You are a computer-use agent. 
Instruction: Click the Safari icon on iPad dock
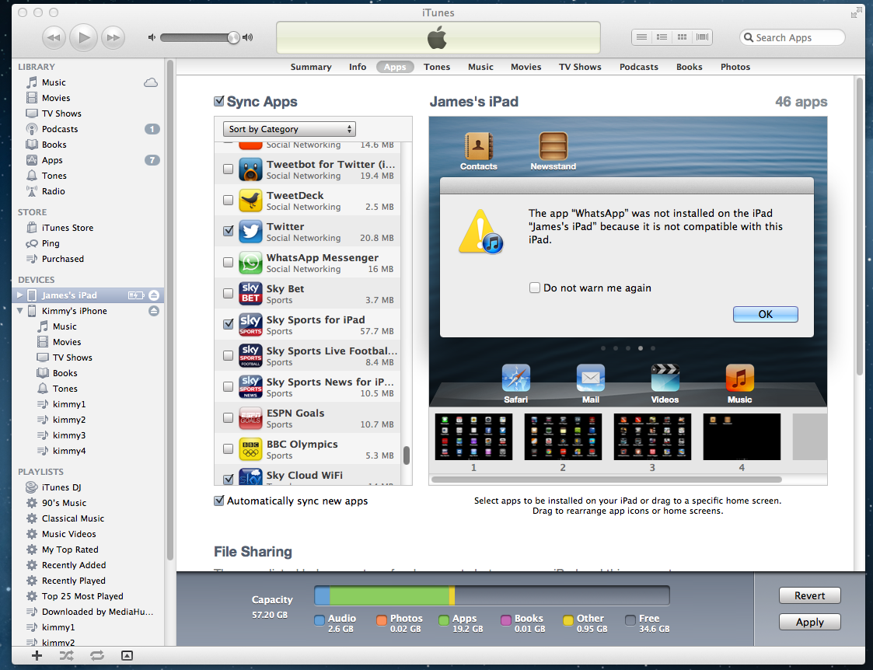(x=515, y=379)
